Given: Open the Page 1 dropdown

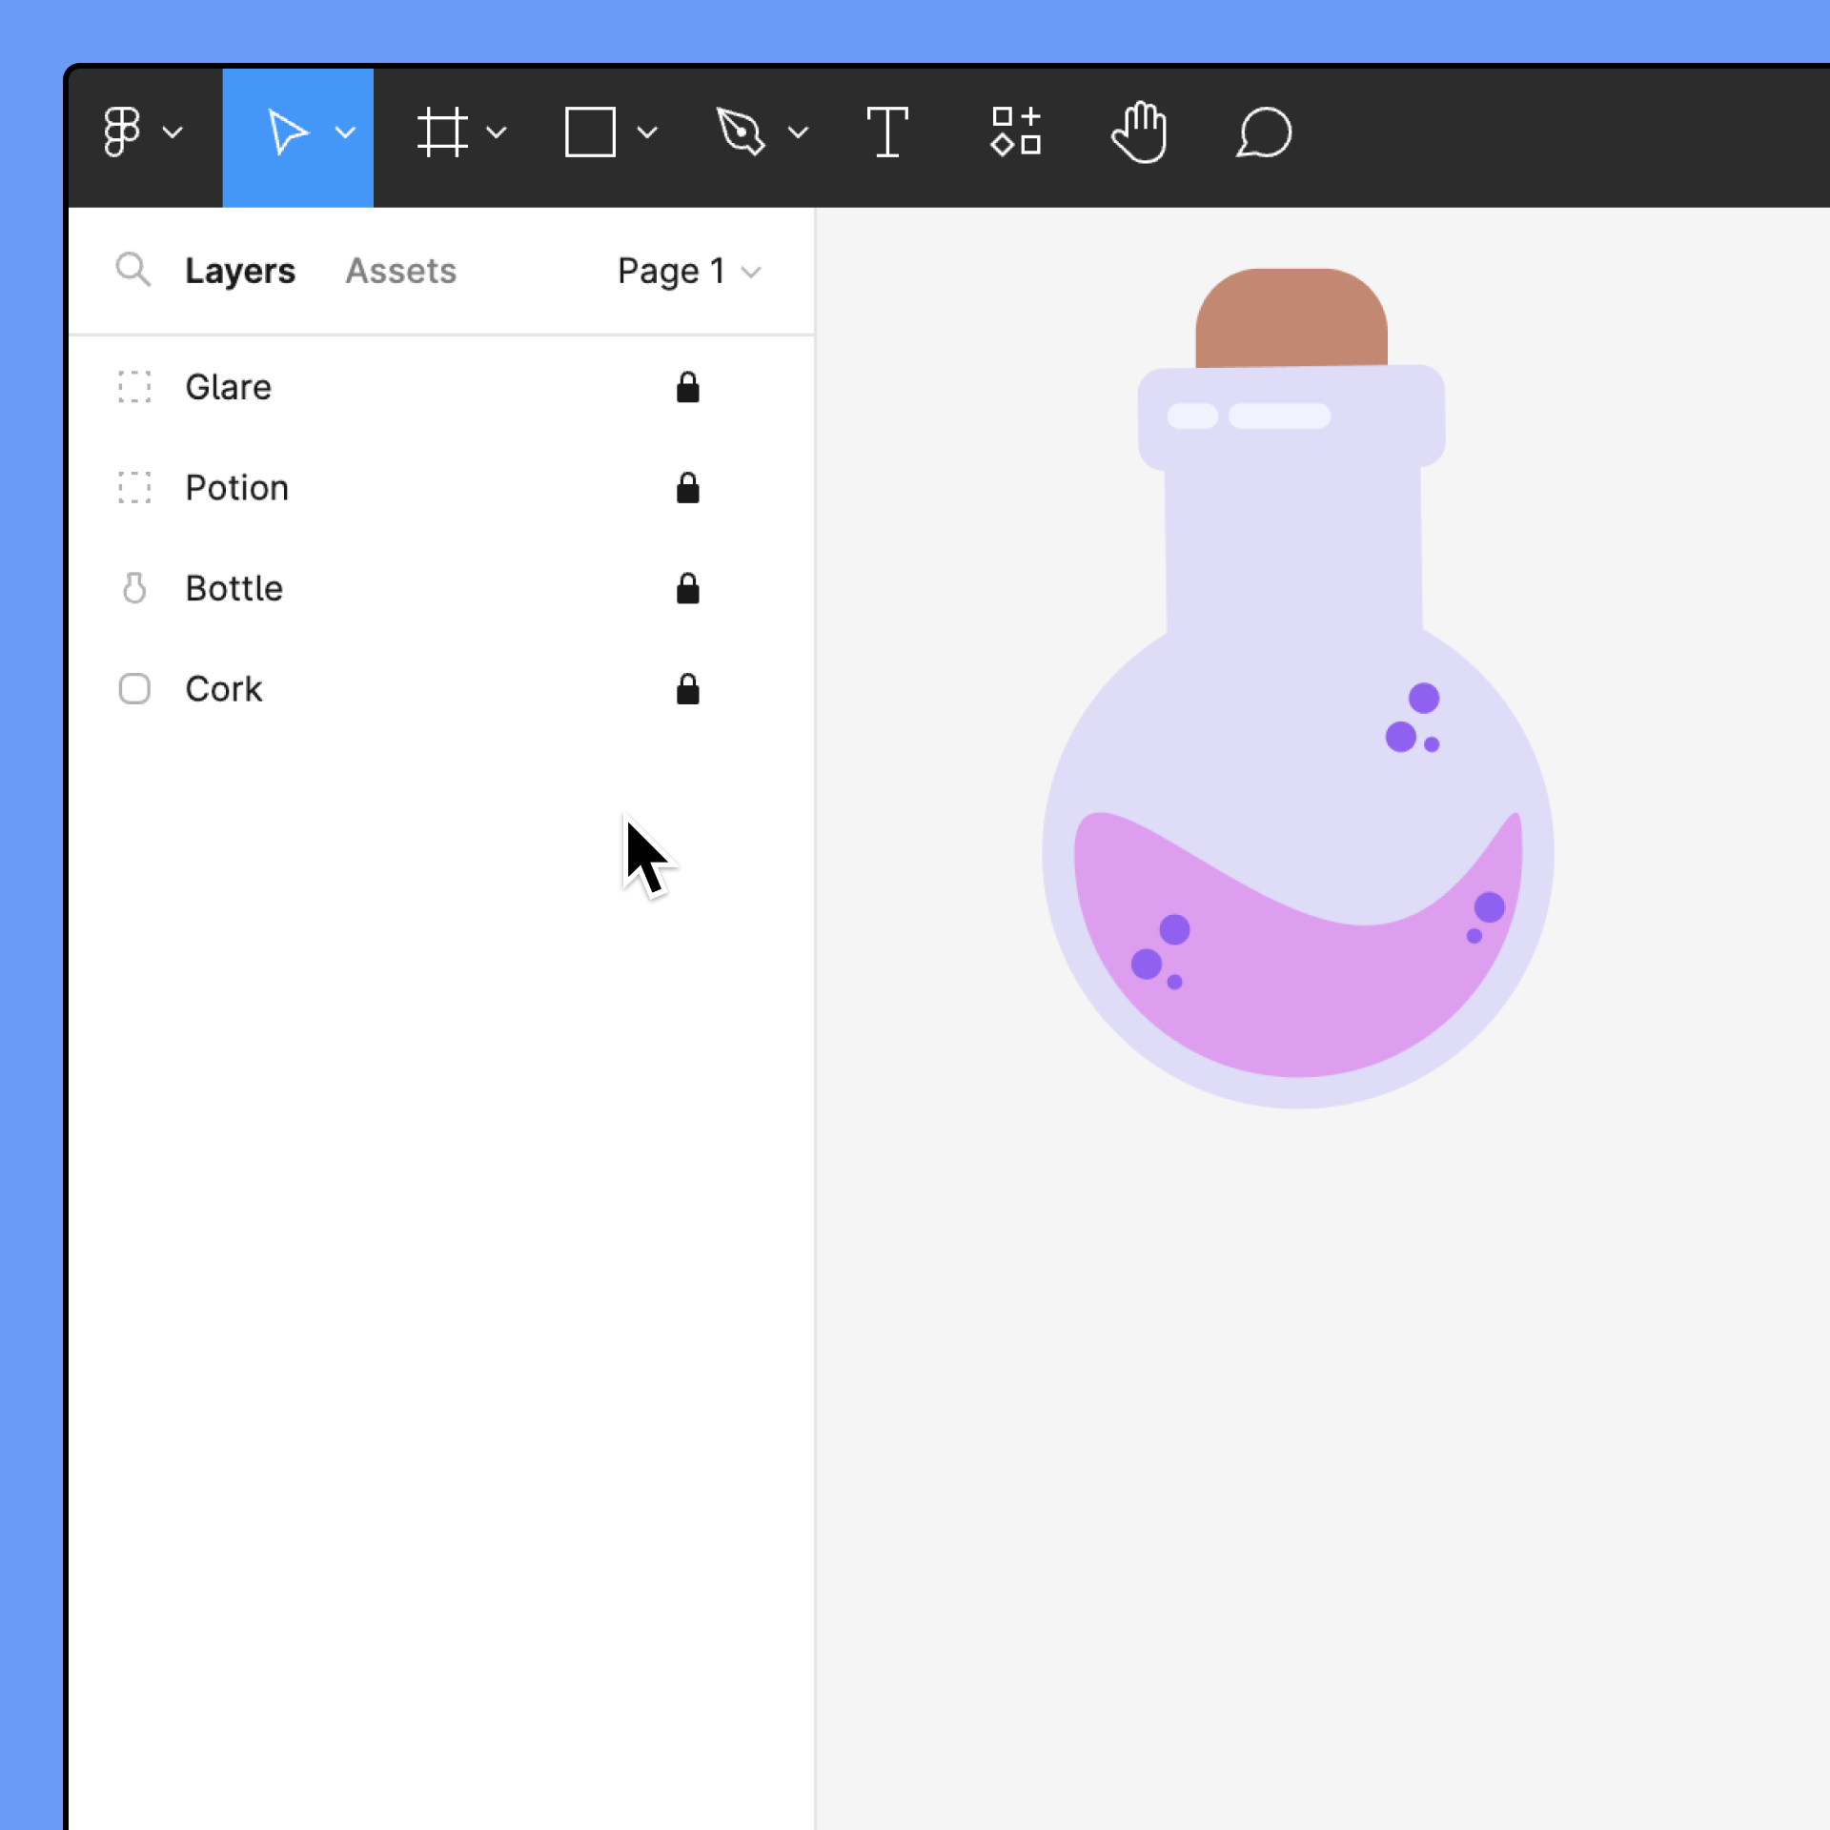Looking at the screenshot, I should [689, 271].
